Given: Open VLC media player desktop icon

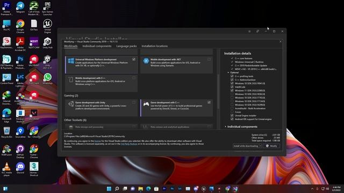Looking at the screenshot, I should [x=6, y=169].
